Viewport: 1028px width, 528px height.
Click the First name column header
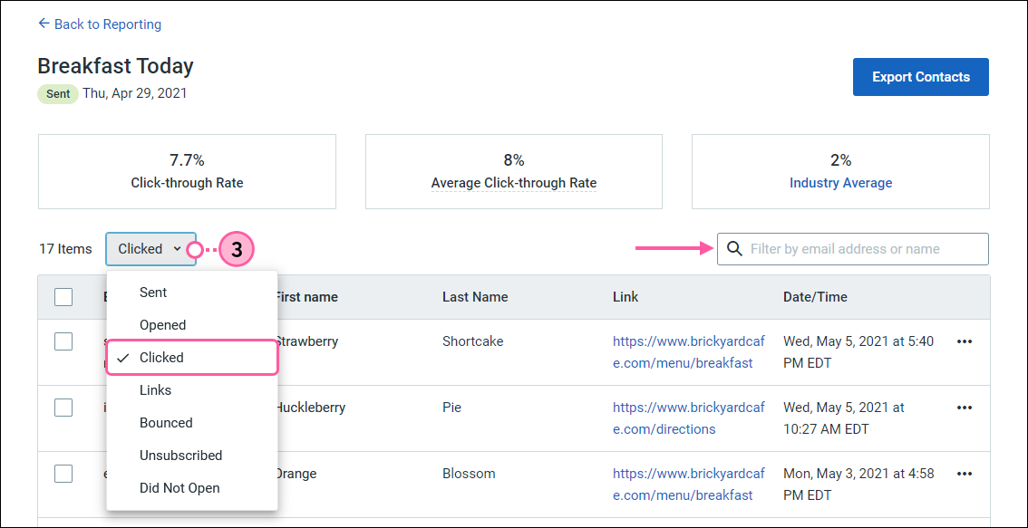[305, 297]
